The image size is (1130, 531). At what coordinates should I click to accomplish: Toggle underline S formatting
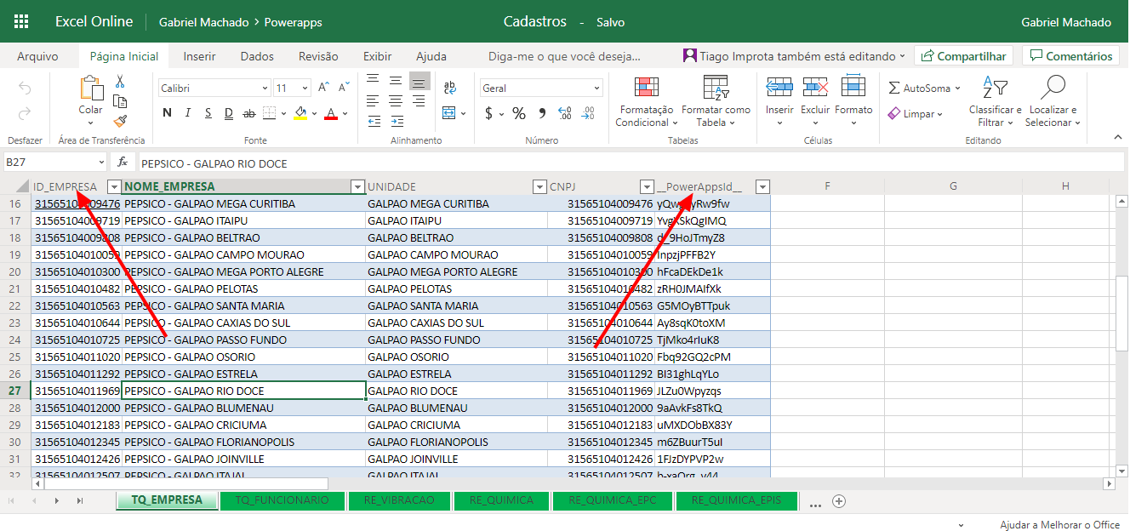208,113
